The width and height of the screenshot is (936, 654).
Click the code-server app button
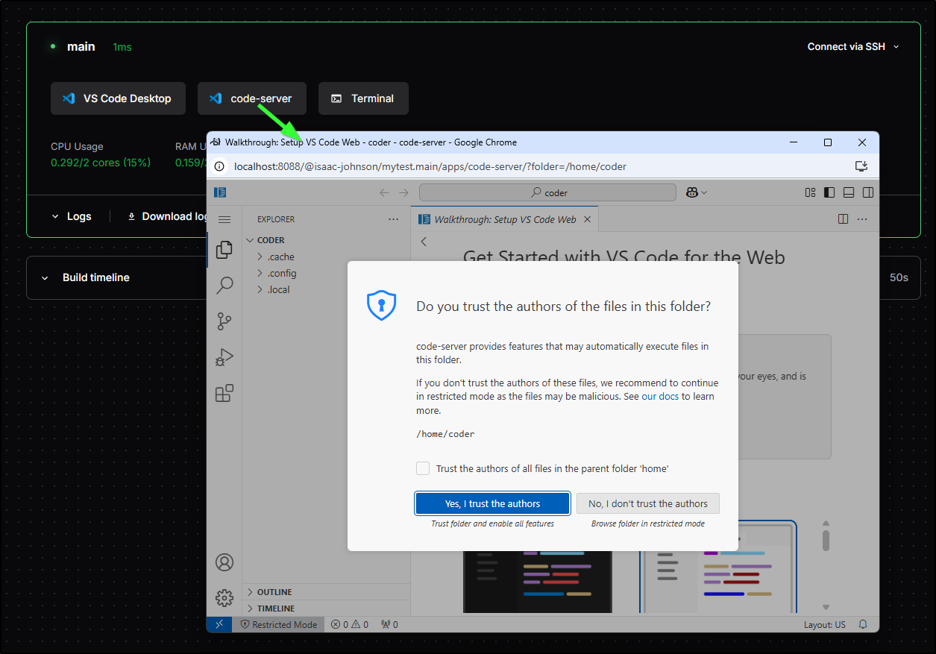click(252, 98)
